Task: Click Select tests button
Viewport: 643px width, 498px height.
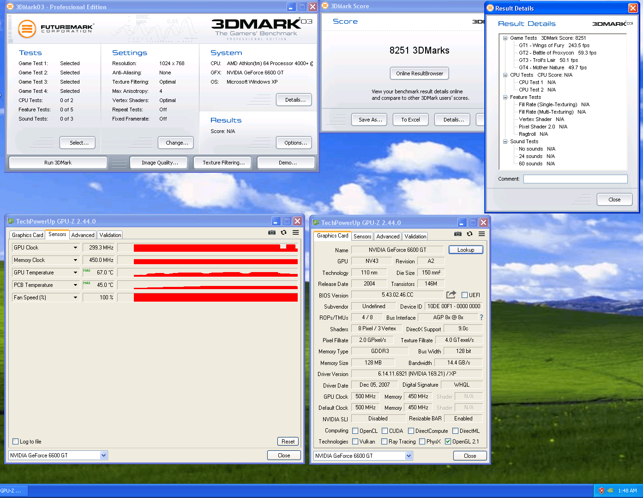Action: (78, 143)
